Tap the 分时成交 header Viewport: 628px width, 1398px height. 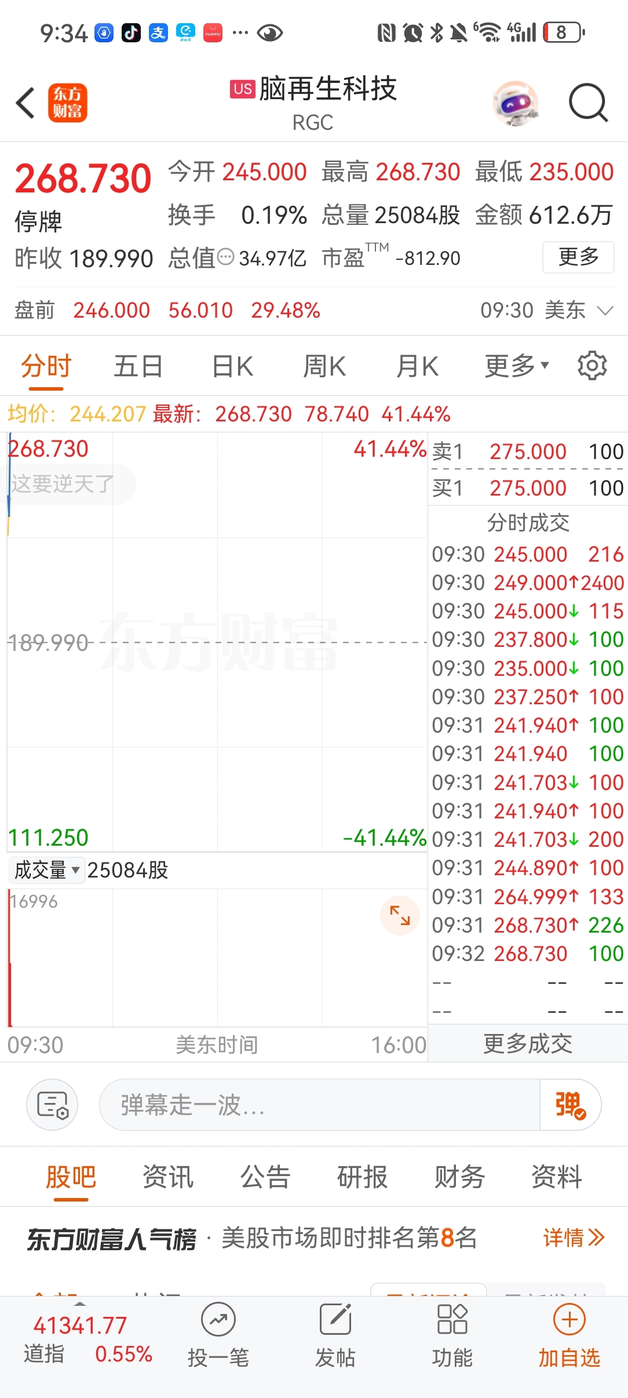tap(528, 523)
